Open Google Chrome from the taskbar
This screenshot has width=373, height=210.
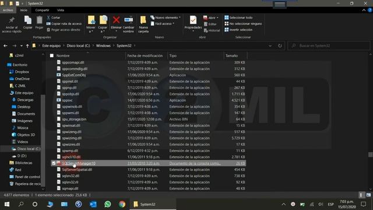pos(122,204)
